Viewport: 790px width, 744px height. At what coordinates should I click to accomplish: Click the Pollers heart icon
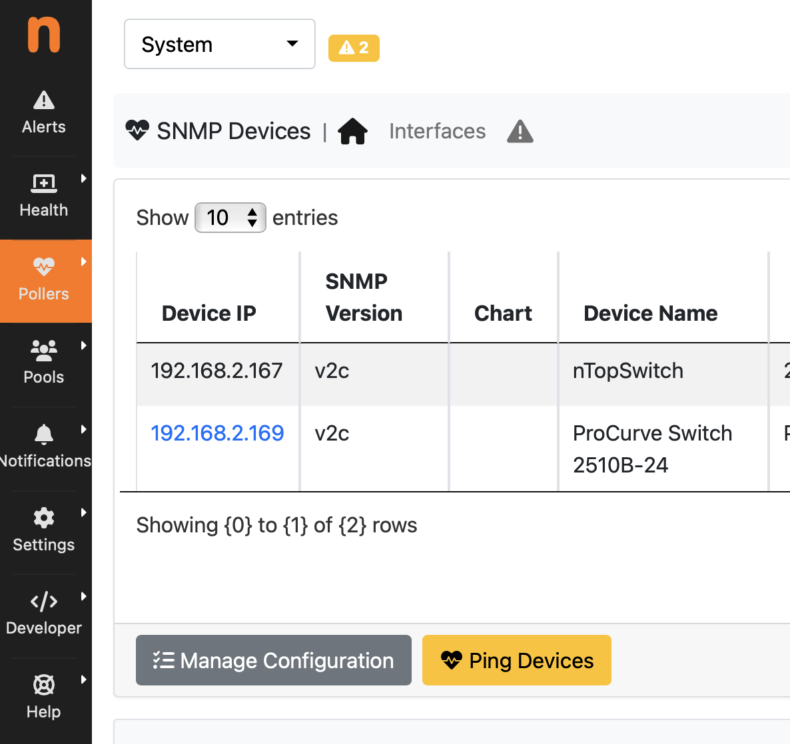[x=43, y=266]
